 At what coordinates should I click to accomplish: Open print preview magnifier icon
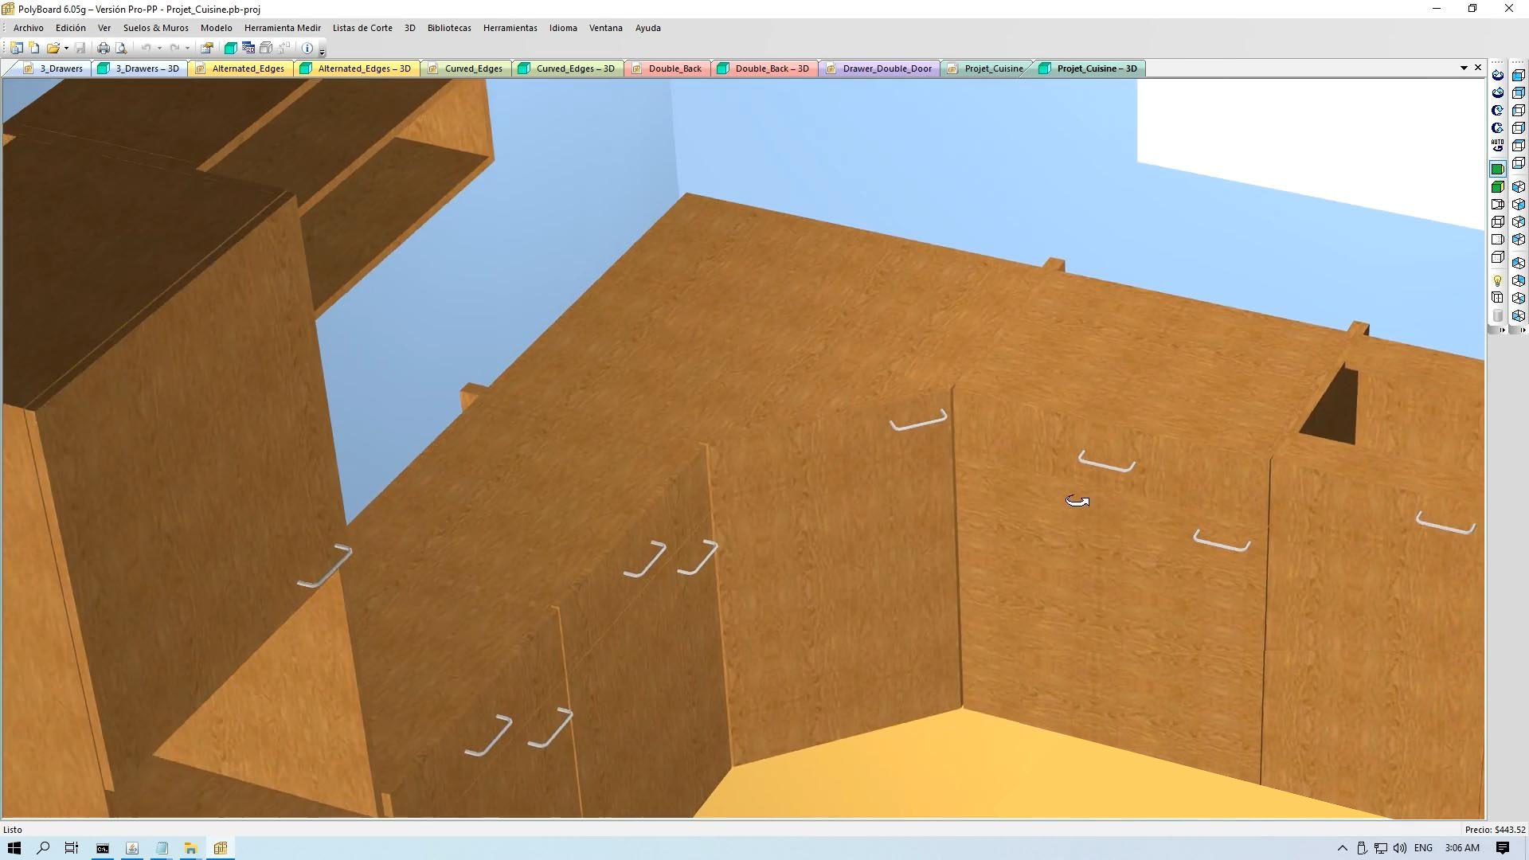coord(121,48)
